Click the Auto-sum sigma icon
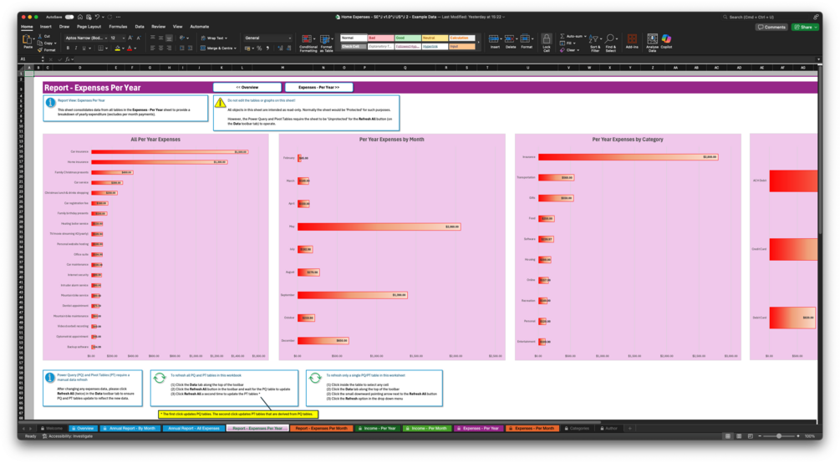The image size is (840, 463). coord(563,37)
